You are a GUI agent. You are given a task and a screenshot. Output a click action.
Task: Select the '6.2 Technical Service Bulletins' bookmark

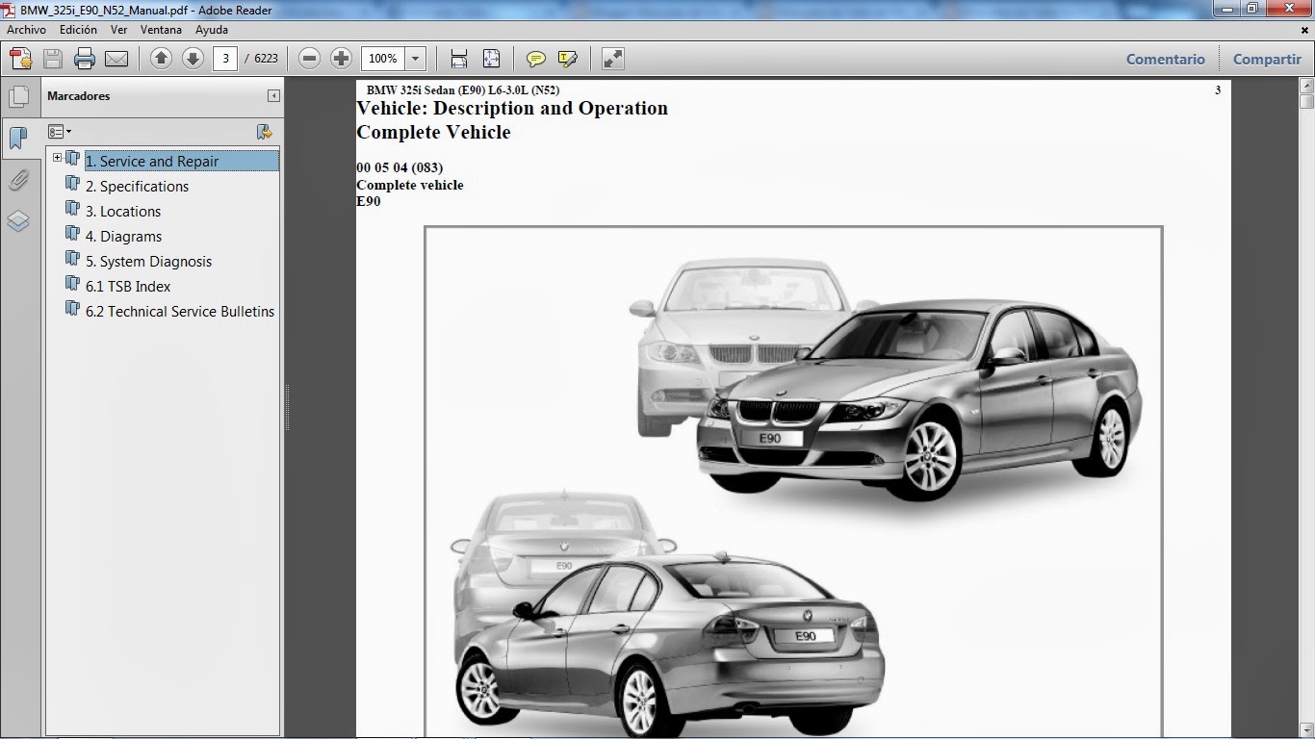pyautogui.click(x=180, y=312)
